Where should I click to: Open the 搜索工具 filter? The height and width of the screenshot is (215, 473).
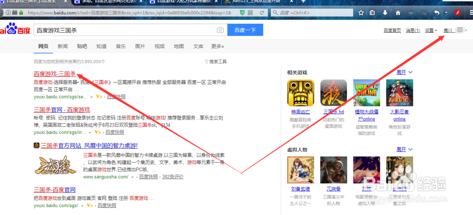pyautogui.click(x=216, y=62)
